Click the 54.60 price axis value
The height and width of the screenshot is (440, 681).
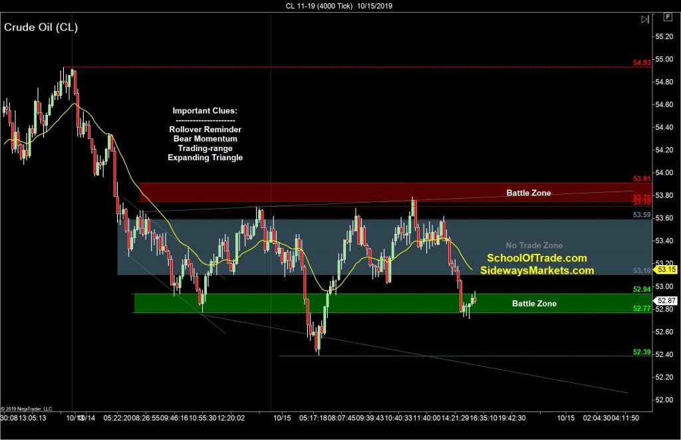[664, 104]
